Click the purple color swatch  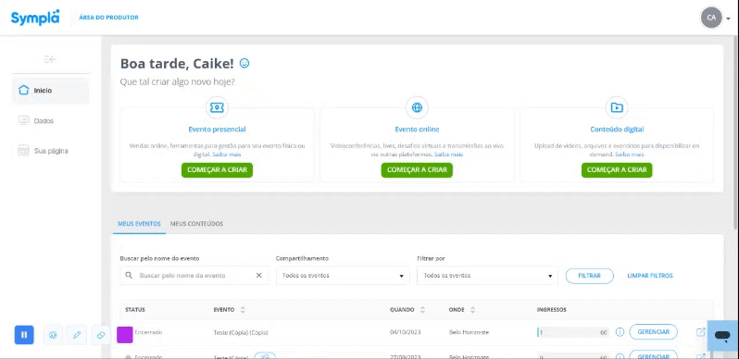tap(125, 335)
